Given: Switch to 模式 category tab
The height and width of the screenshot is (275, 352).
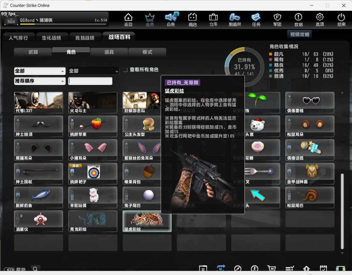Looking at the screenshot, I should pyautogui.click(x=147, y=52).
